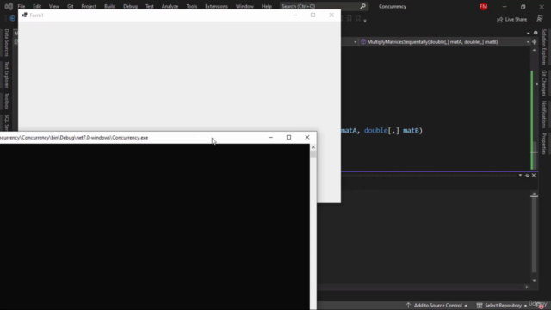Open the Git Changes side tab
The image size is (551, 310).
click(544, 83)
